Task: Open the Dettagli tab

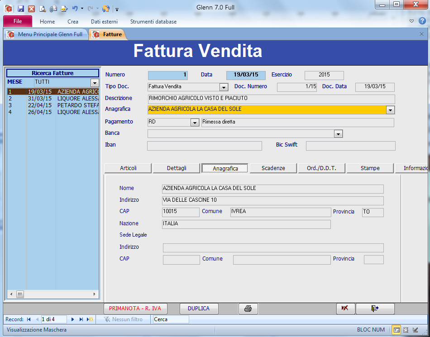Action: coord(177,168)
